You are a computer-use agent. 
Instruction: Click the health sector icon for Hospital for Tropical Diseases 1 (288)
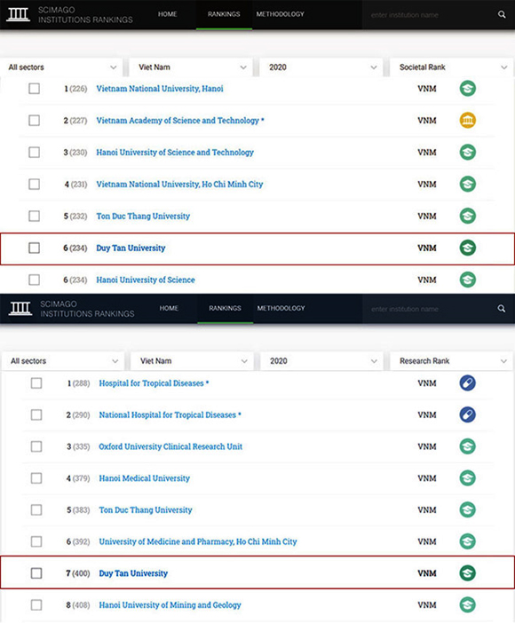(468, 383)
